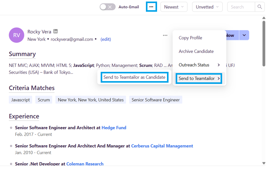Toggle the Auto-Email switch
The width and height of the screenshot is (272, 169).
[x=107, y=7]
